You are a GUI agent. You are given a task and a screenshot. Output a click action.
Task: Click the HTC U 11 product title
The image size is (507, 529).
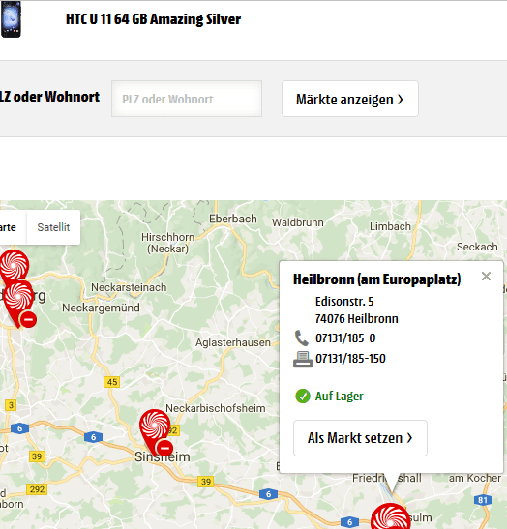point(153,19)
